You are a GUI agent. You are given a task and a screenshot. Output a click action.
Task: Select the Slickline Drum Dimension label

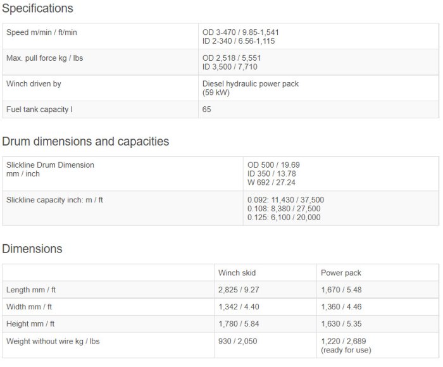coord(50,165)
